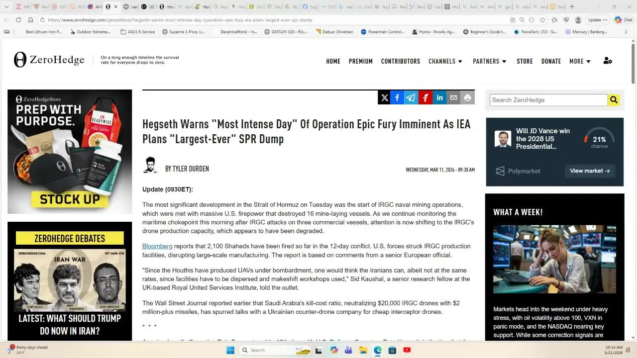The width and height of the screenshot is (637, 358).
Task: Open the Bloomberg link in article
Action: [157, 246]
